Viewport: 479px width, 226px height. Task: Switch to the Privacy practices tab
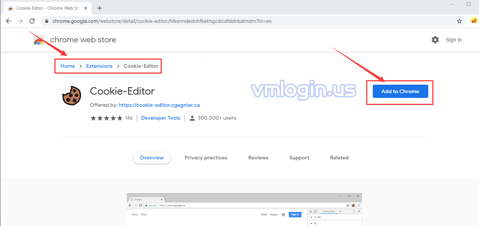click(x=206, y=158)
